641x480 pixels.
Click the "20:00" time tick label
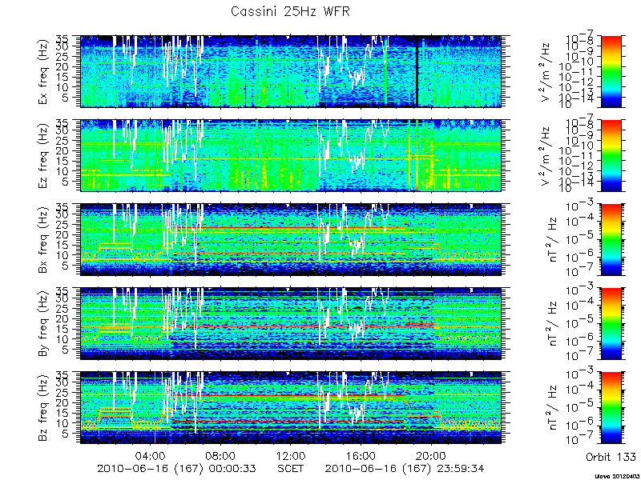coord(431,455)
